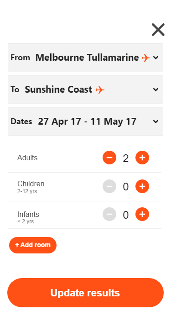Image resolution: width=171 pixels, height=316 pixels.
Task: Close the search panel with X icon
Action: tap(158, 30)
